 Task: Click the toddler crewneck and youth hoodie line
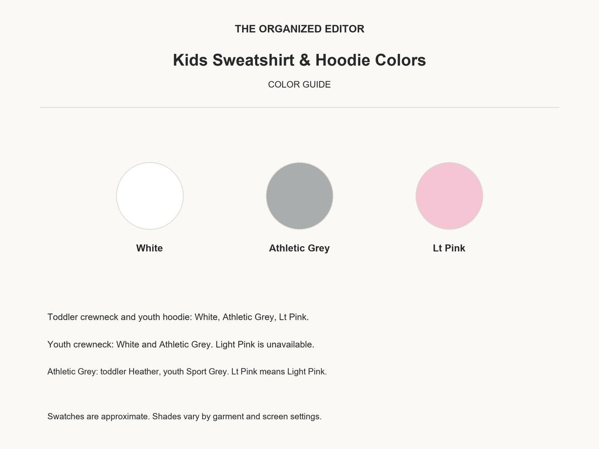click(x=178, y=317)
